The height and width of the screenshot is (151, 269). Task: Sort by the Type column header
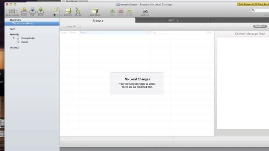pyautogui.click(x=160, y=32)
